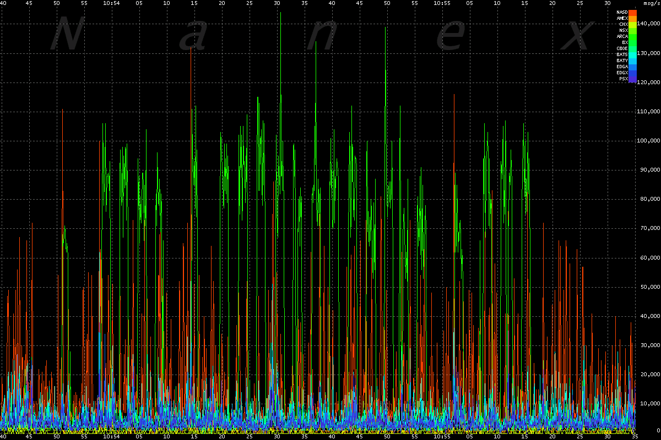Image resolution: width=661 pixels, height=440 pixels.
Task: Click the 10:54 label on top time axis
Action: pos(111,3)
